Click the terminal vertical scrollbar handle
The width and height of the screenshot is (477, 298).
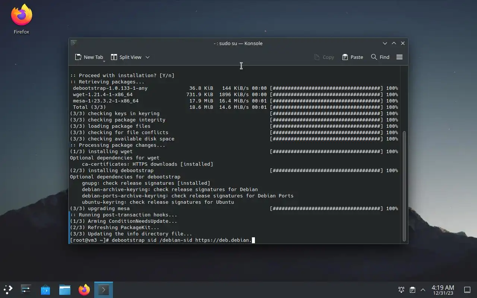pyautogui.click(x=404, y=186)
